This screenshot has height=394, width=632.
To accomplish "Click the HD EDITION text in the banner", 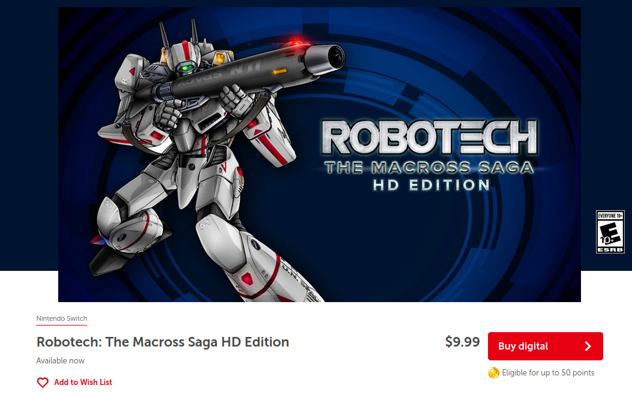I will pyautogui.click(x=432, y=185).
